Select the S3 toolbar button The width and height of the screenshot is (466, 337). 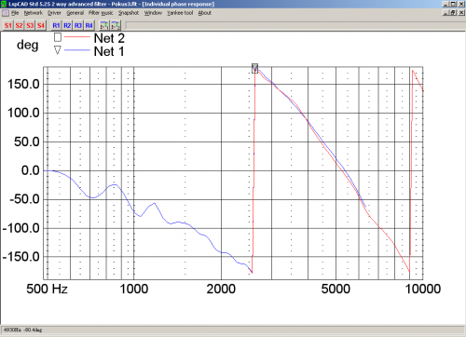coord(30,25)
